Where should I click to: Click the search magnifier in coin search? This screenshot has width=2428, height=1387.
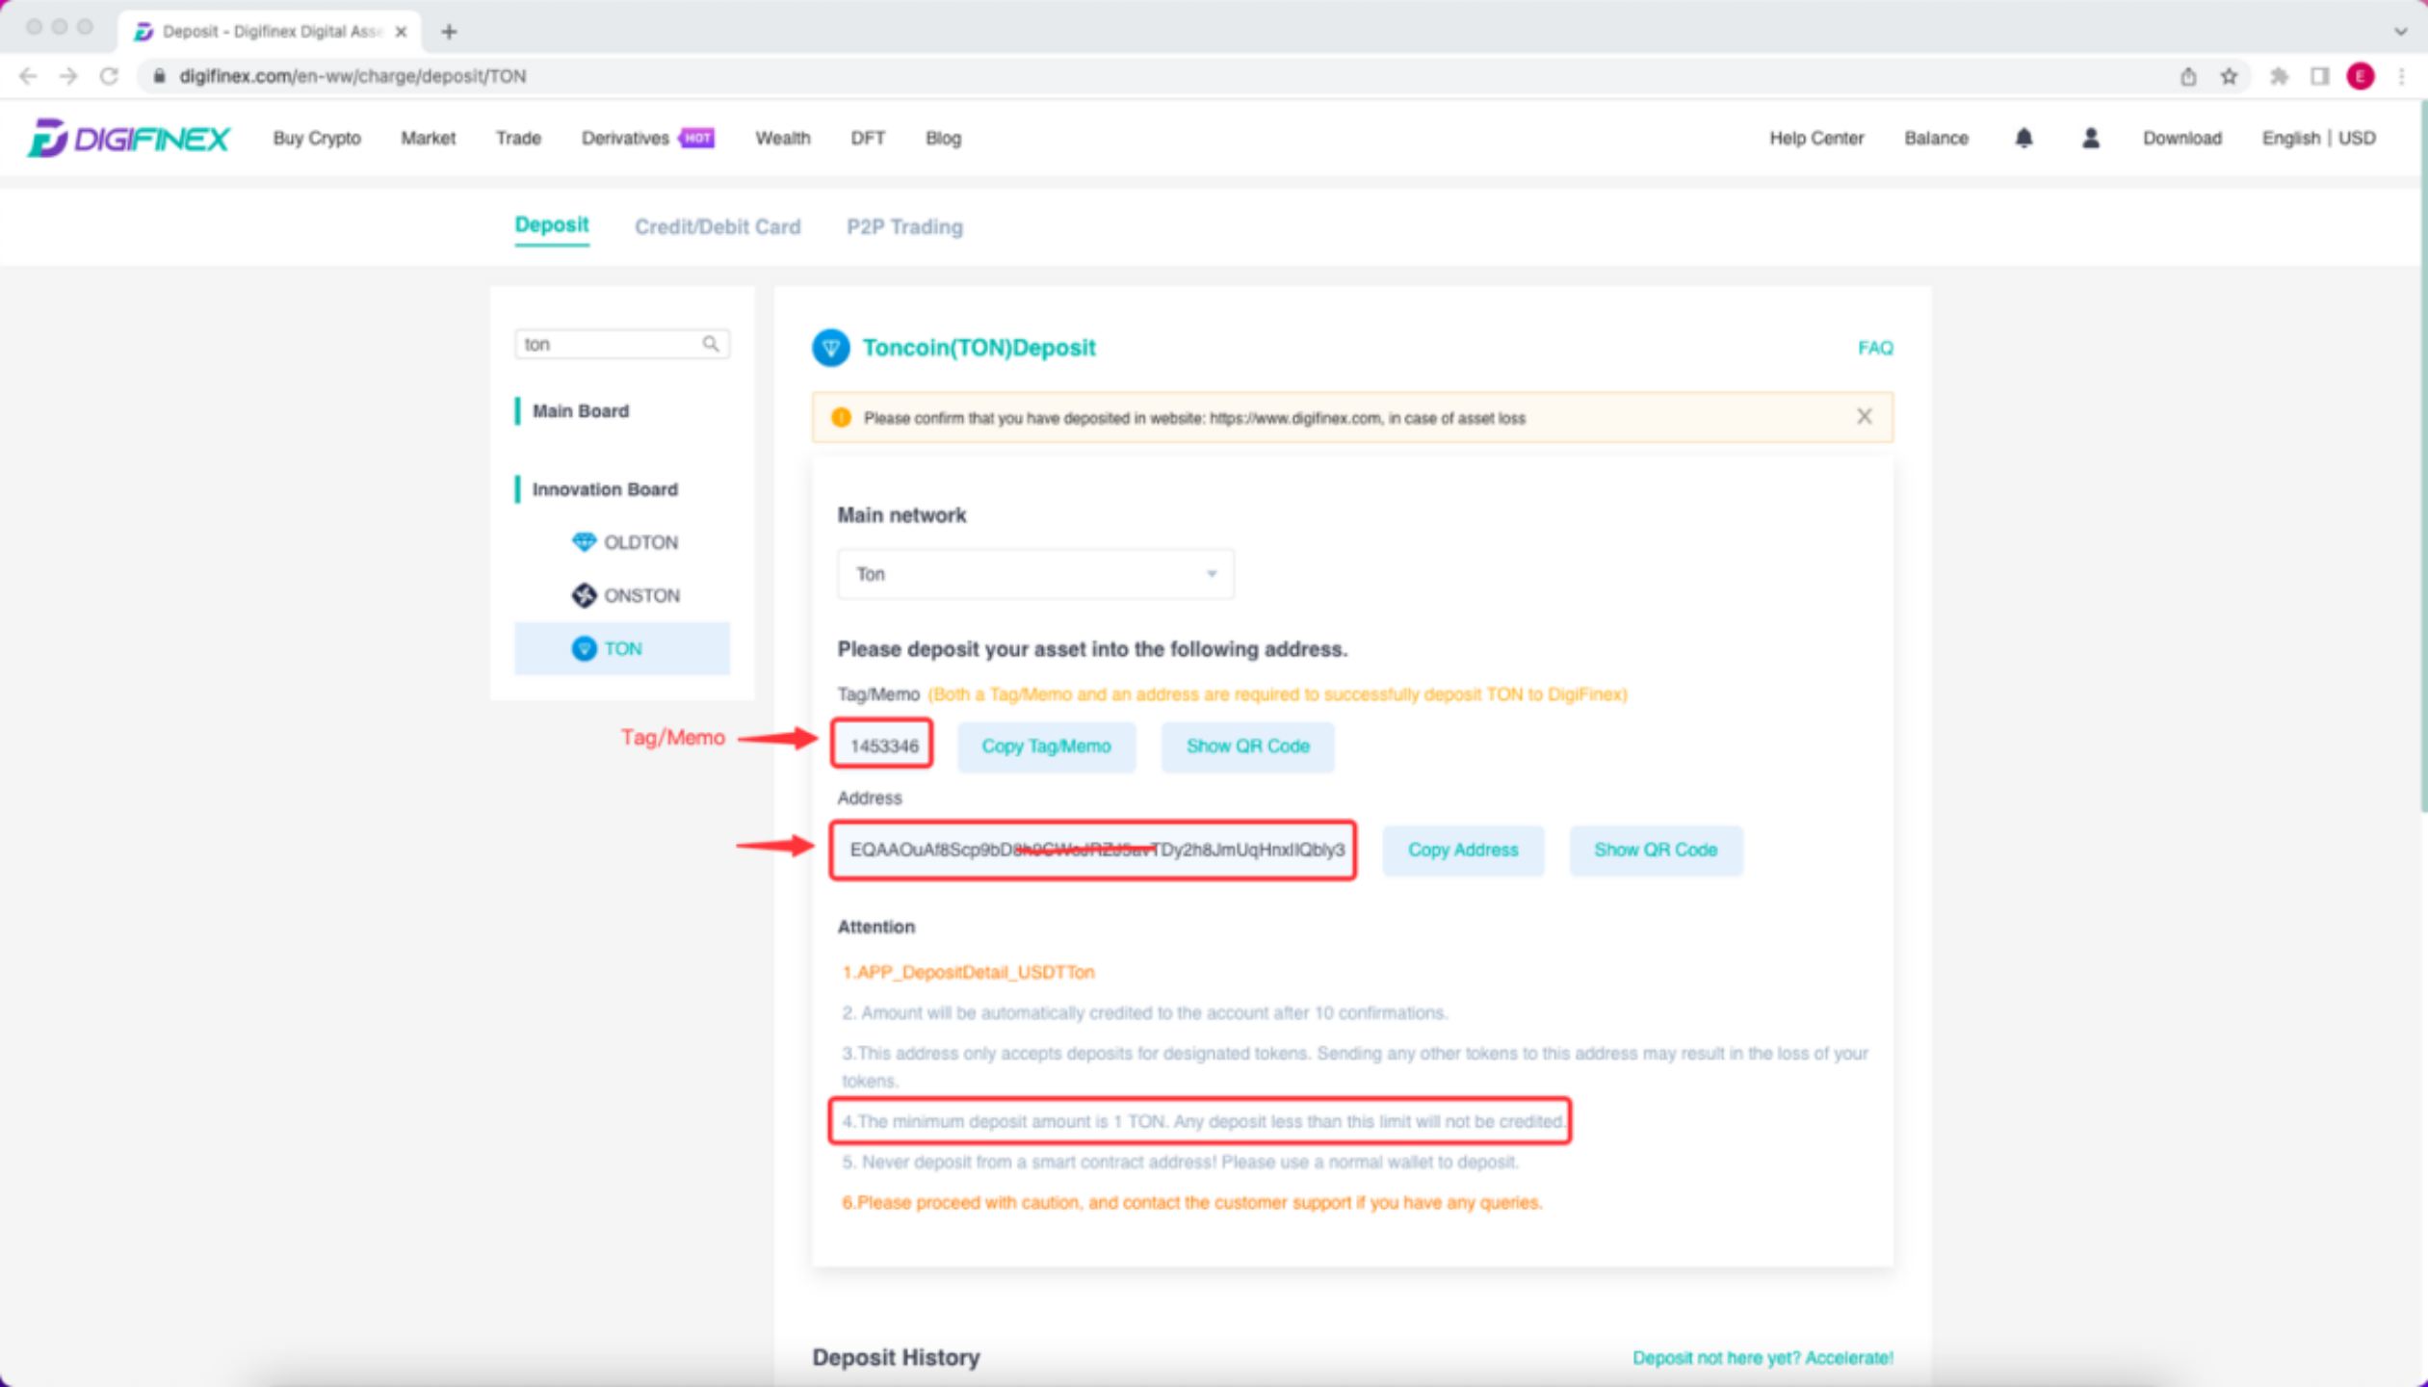[711, 344]
